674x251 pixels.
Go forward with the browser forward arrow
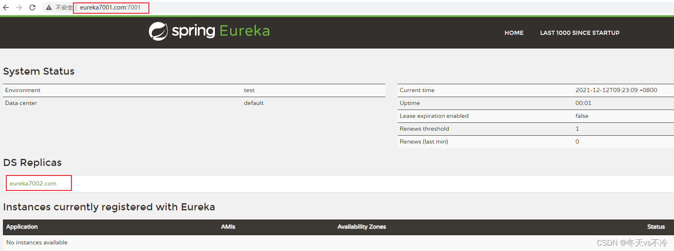point(19,7)
